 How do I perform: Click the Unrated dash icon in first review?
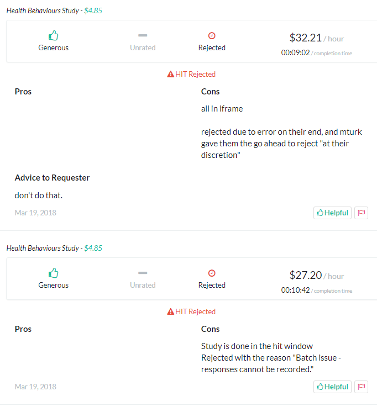(x=143, y=35)
